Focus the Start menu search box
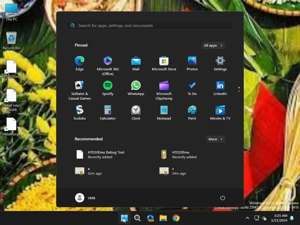Viewport: 300px width, 225px height. [150, 26]
